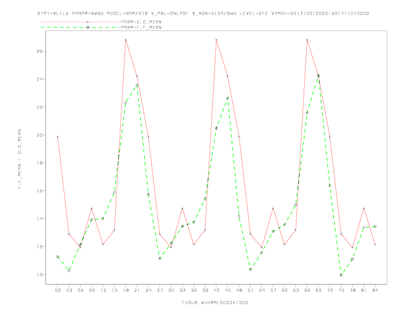Click the x-axis tick label 66
Viewport: 409px width, 316px height.
[307, 290]
